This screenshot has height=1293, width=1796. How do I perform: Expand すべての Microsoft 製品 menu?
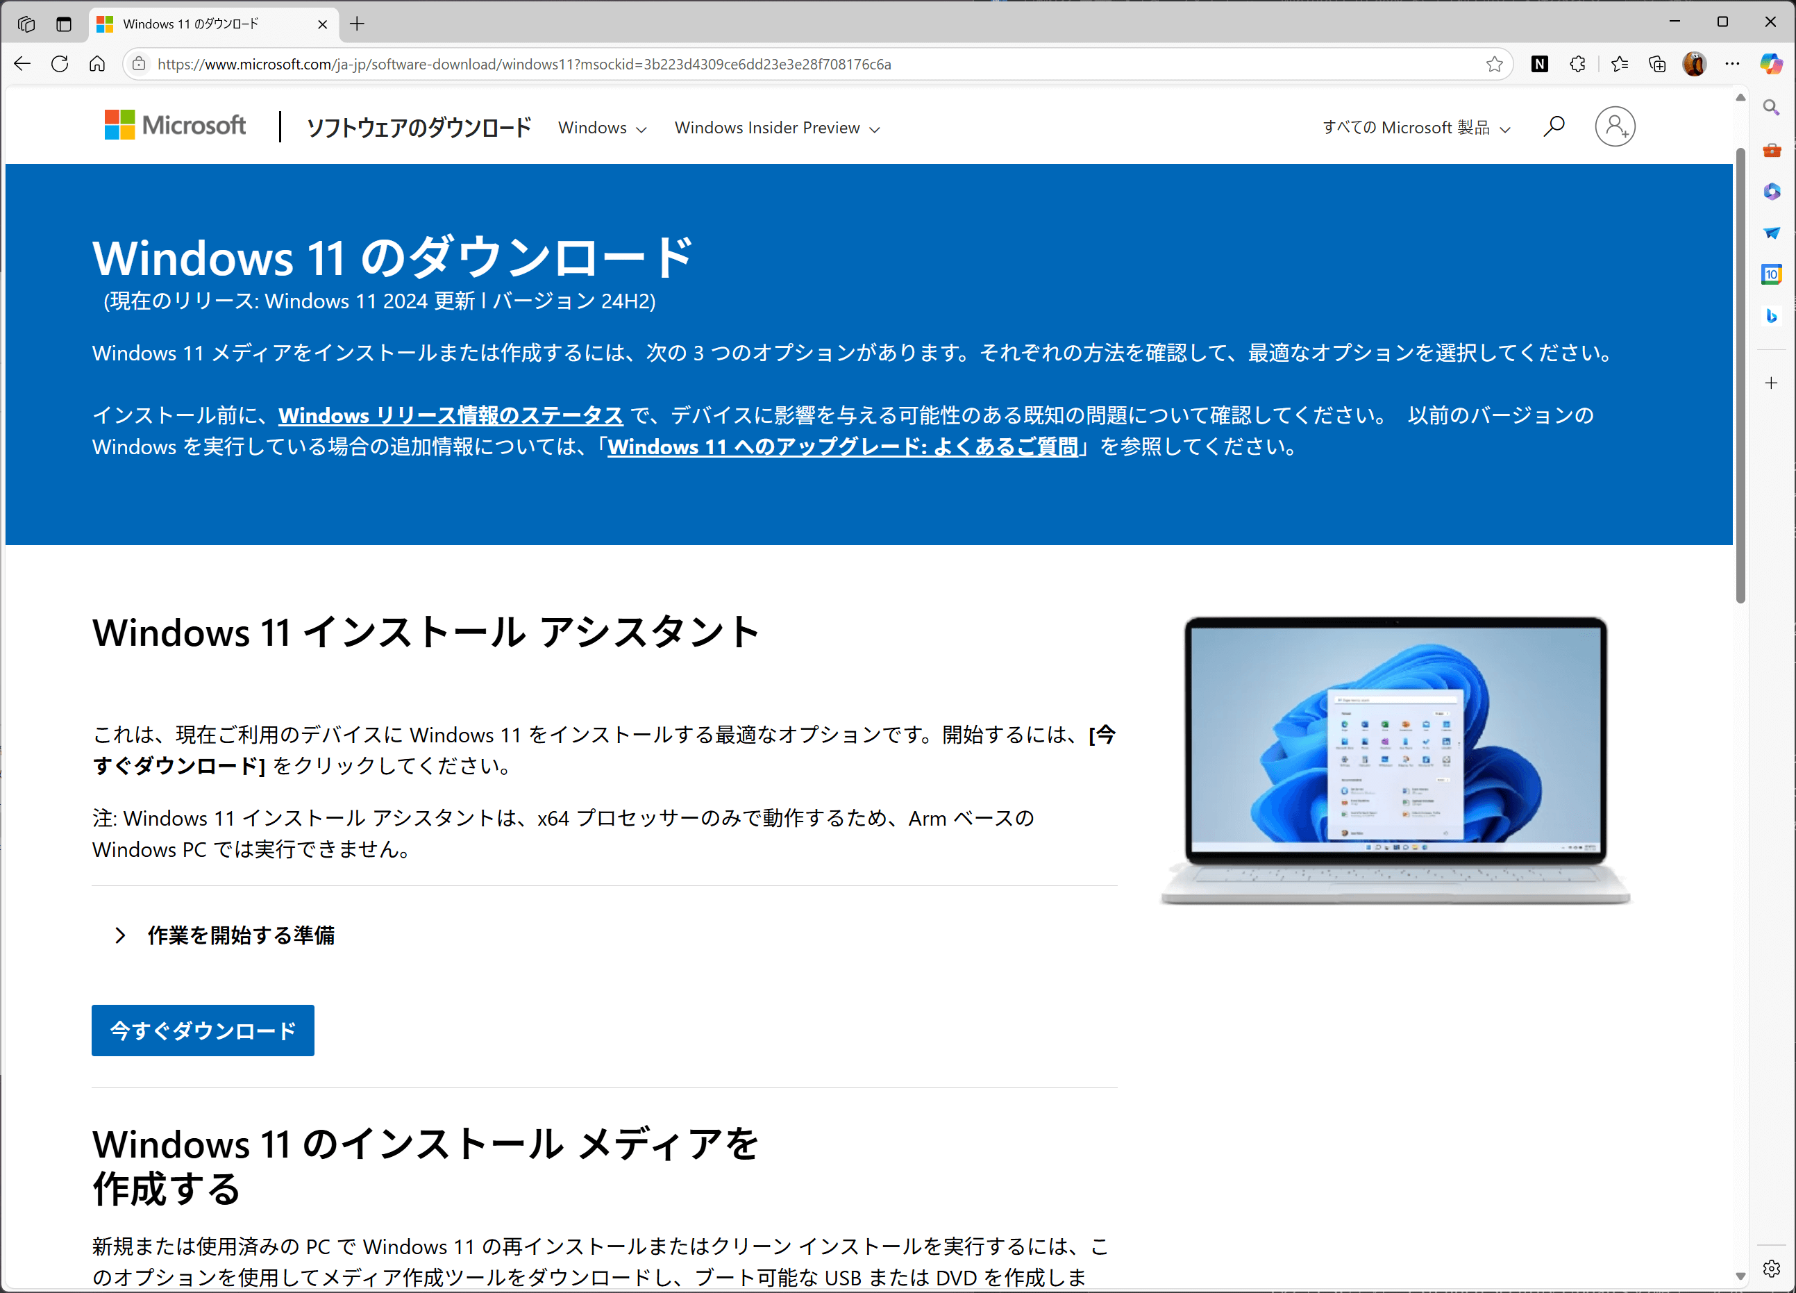coord(1417,128)
